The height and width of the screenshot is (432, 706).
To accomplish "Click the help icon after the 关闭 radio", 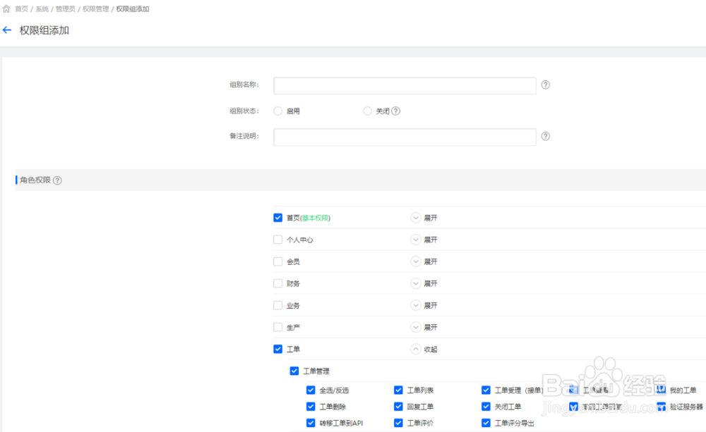I will (394, 111).
